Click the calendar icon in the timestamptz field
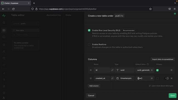Viewport: 178px width, 100px height. [x=117, y=78]
